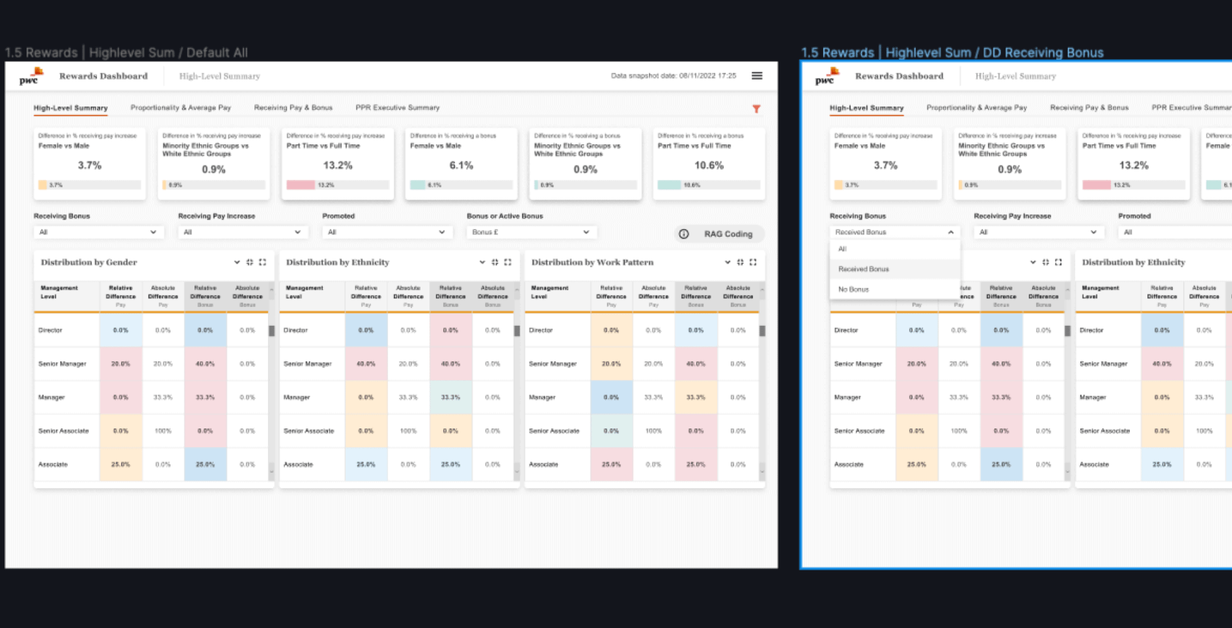Collapse the open Received Bonus dropdown
Screen dimensions: 1232x628
click(951, 232)
